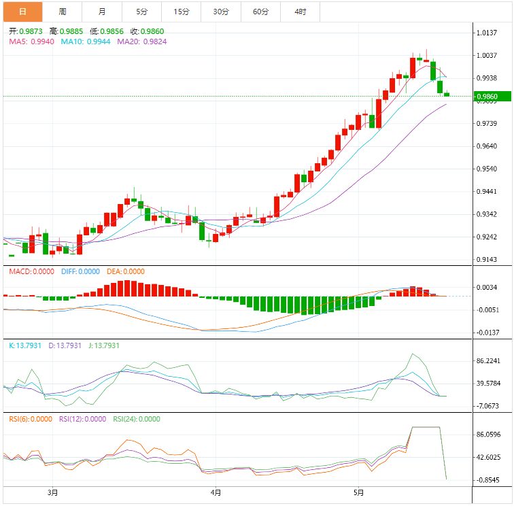Click the K value in KDJ panel
Screen dimensions: 514x508
[26, 345]
